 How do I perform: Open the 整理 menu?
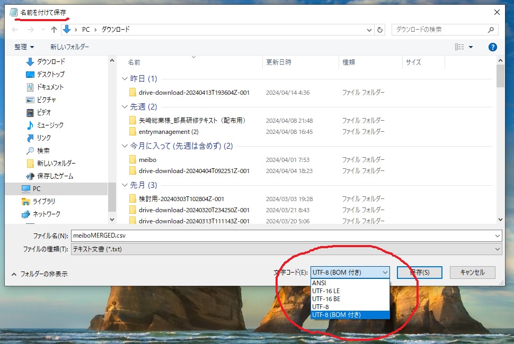[24, 47]
